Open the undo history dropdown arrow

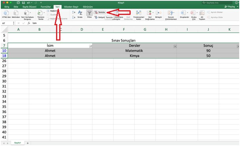click(x=32, y=3)
